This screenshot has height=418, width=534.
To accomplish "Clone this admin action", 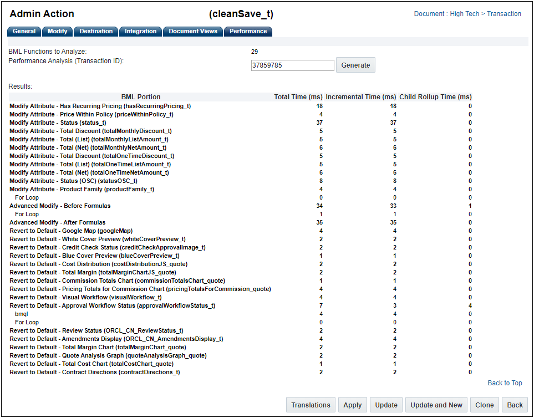I will click(x=484, y=405).
